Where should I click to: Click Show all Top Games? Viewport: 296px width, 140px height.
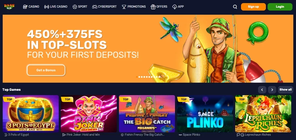click(x=286, y=90)
